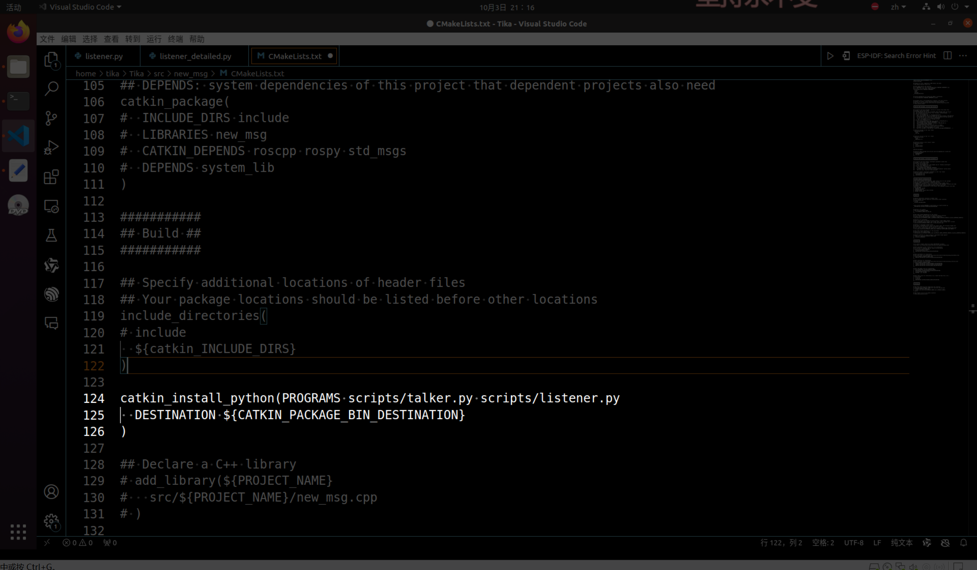
Task: Open the Run and Debug view
Action: click(x=51, y=147)
